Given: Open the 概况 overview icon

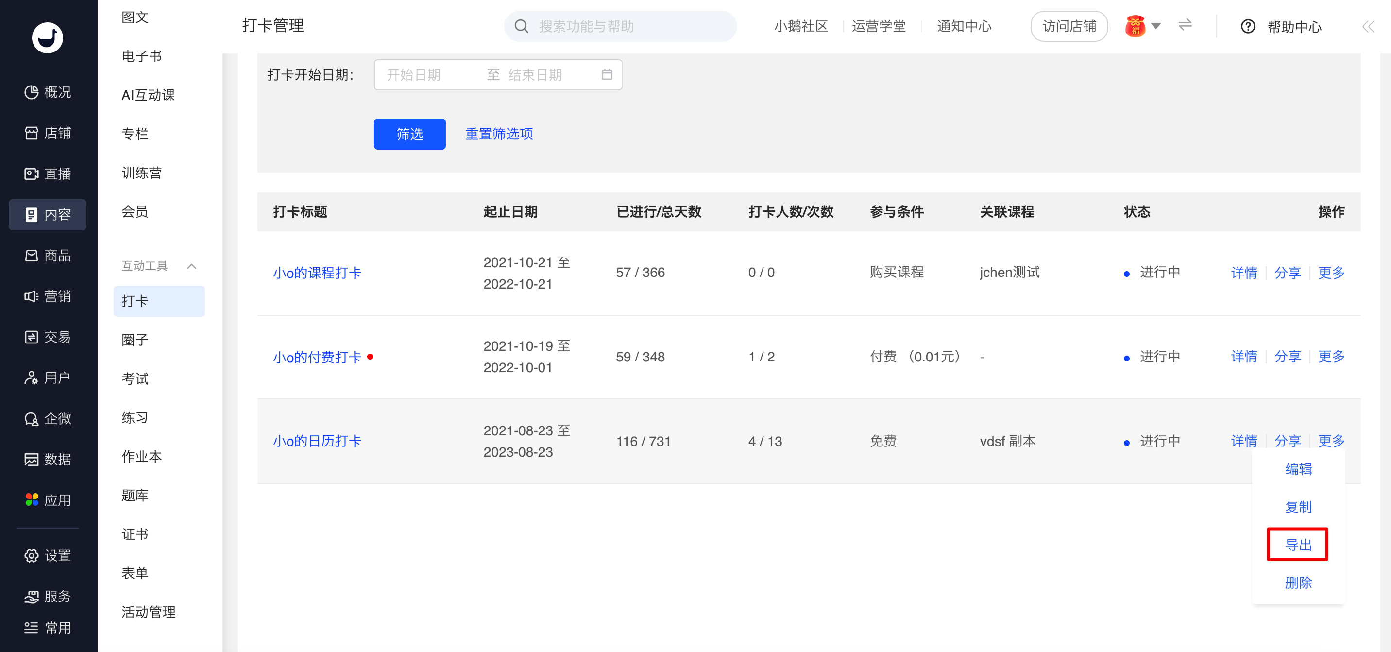Looking at the screenshot, I should tap(31, 92).
